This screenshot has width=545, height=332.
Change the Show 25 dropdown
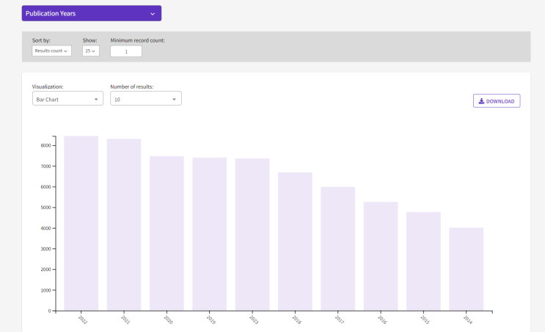pyautogui.click(x=91, y=51)
